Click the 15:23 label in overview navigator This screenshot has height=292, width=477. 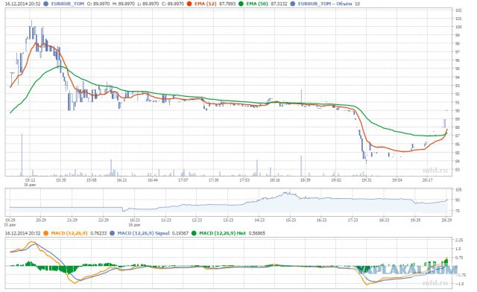coord(291,220)
